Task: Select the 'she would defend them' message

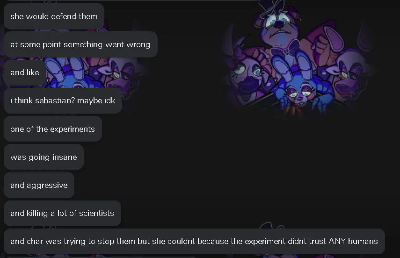Action: pyautogui.click(x=54, y=16)
